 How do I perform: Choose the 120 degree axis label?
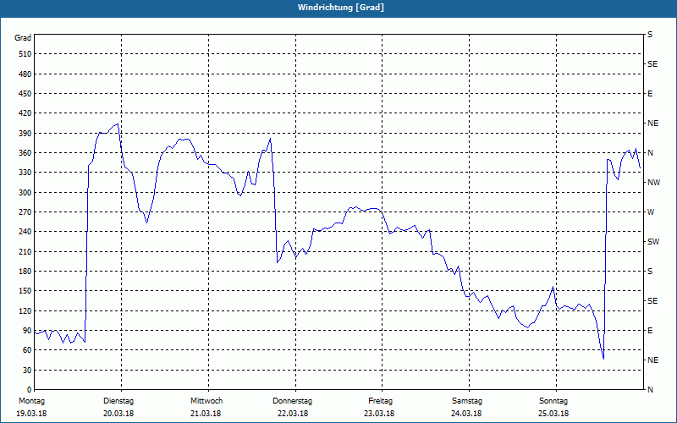25,310
